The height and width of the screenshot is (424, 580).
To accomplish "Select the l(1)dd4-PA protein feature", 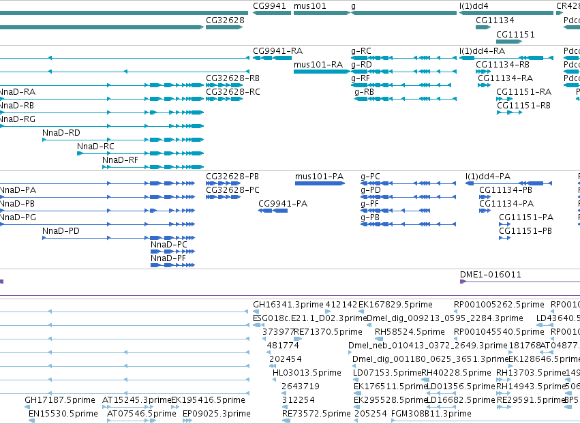I will tap(508, 183).
